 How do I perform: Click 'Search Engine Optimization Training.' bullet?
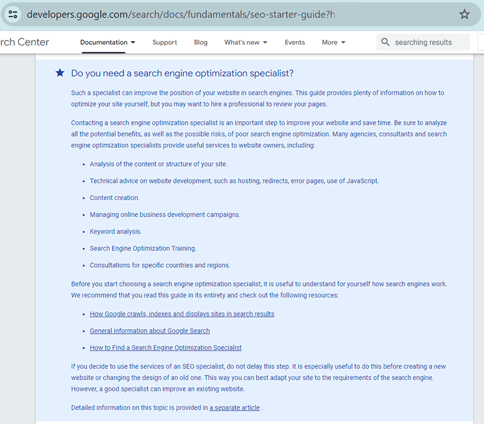[x=143, y=248]
